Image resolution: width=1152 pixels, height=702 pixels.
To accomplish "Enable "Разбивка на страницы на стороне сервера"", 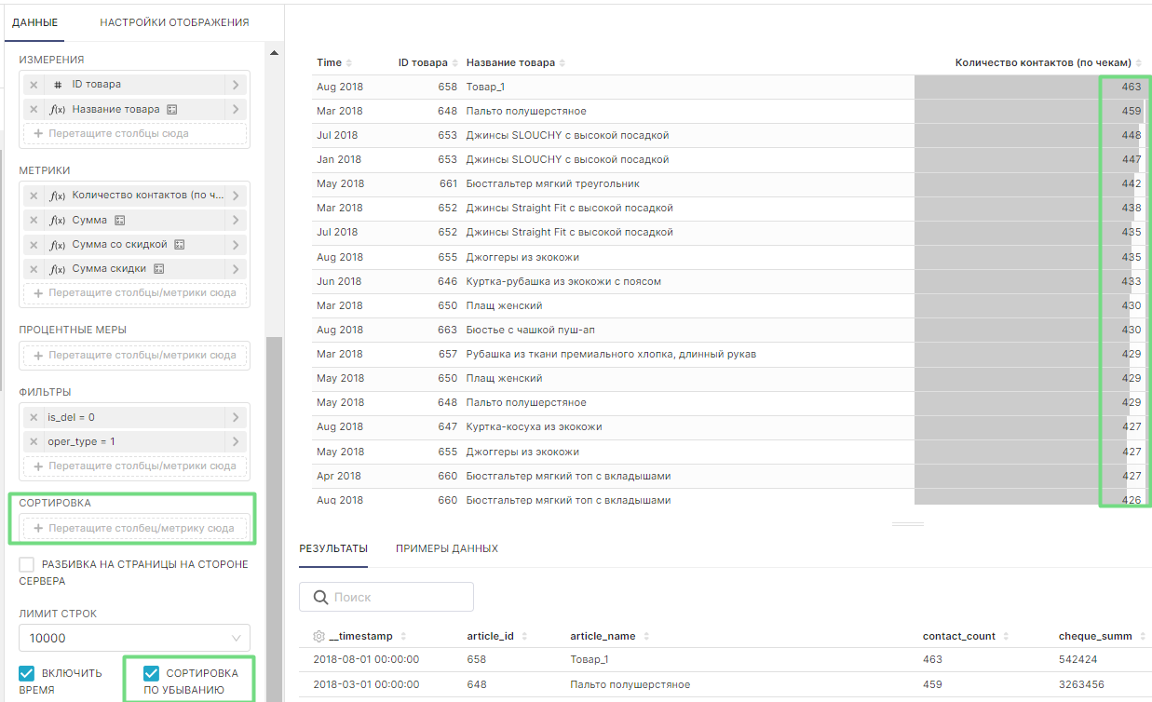I will coord(27,565).
